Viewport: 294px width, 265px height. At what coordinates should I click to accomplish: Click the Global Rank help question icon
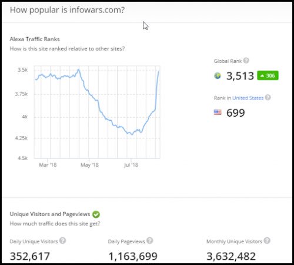click(x=246, y=61)
